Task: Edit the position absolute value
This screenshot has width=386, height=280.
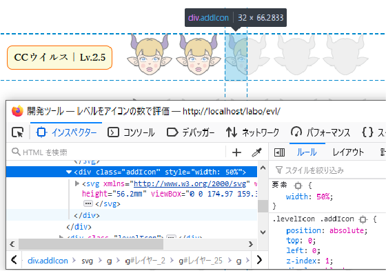Action: [347, 230]
